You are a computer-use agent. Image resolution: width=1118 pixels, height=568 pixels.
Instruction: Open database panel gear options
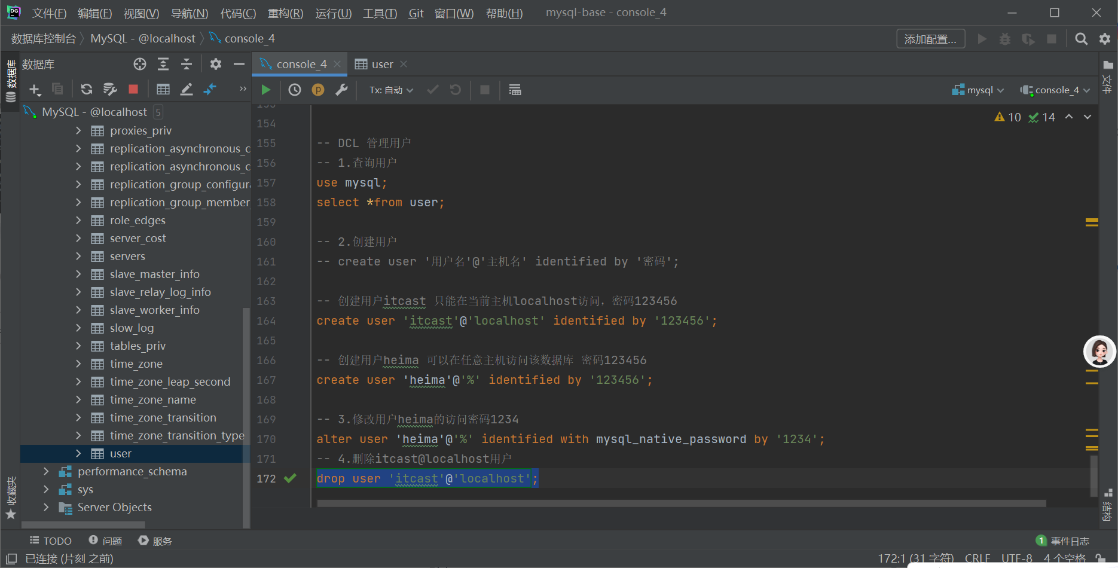(x=216, y=64)
